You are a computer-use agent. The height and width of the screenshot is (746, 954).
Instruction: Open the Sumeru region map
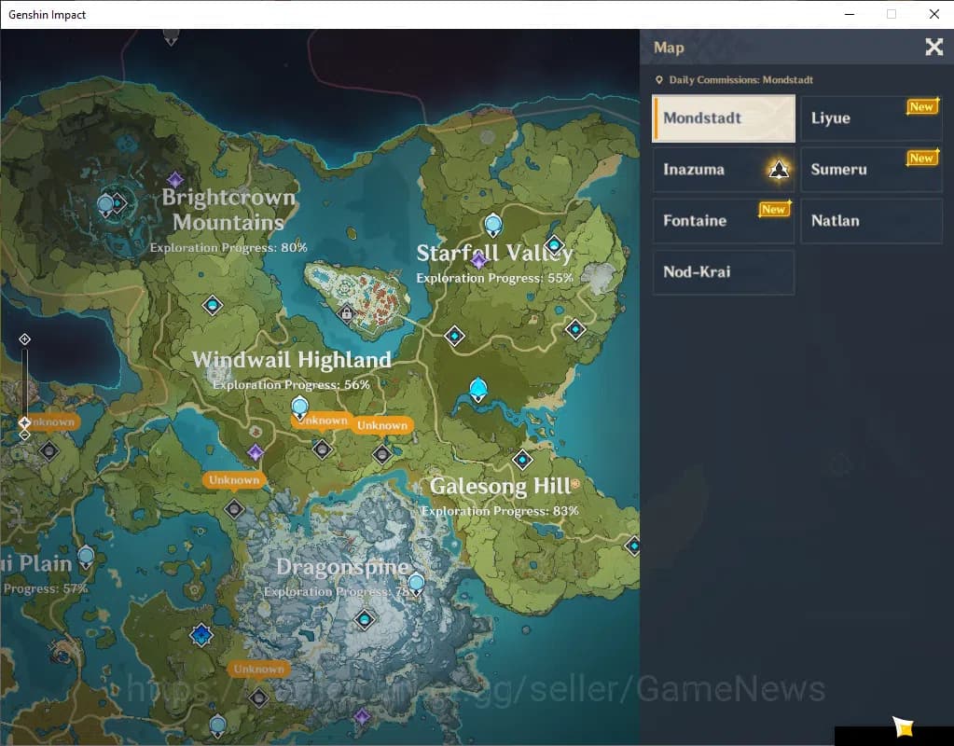tap(871, 169)
